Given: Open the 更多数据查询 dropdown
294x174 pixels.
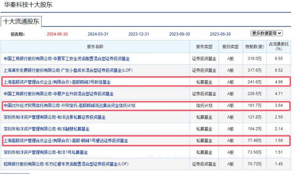Looking at the screenshot, I should [266, 33].
